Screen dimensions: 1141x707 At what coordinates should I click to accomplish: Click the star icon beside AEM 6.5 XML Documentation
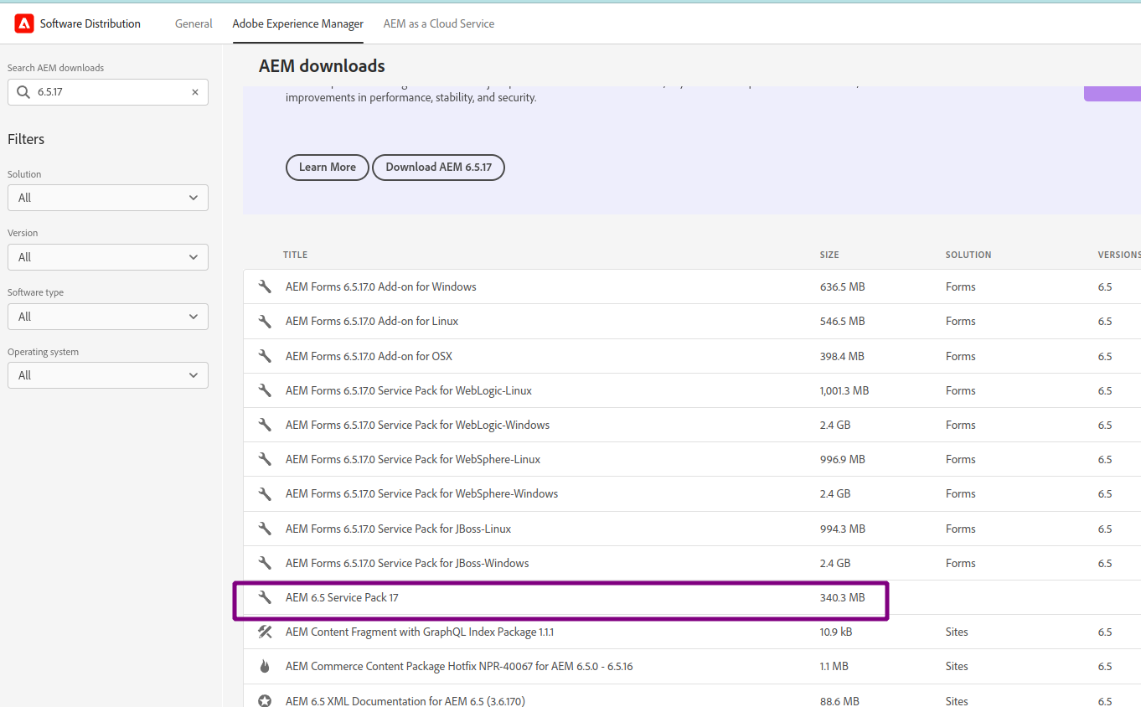pos(265,700)
